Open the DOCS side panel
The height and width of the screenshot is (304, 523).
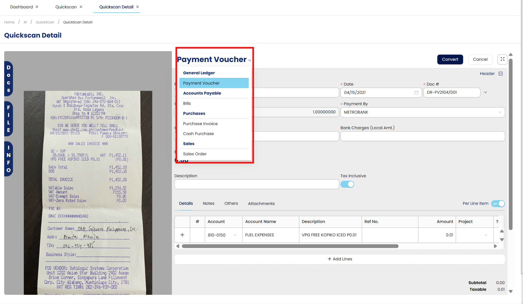(8, 79)
